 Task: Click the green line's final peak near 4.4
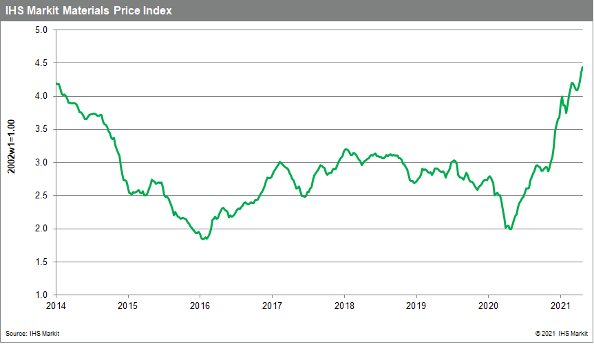click(582, 67)
